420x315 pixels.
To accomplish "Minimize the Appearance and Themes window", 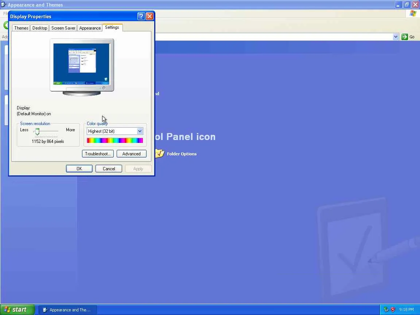I will [398, 4].
